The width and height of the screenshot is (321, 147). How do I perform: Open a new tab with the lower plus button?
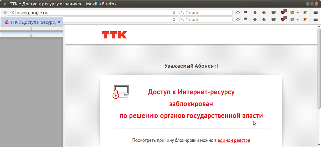32,35
